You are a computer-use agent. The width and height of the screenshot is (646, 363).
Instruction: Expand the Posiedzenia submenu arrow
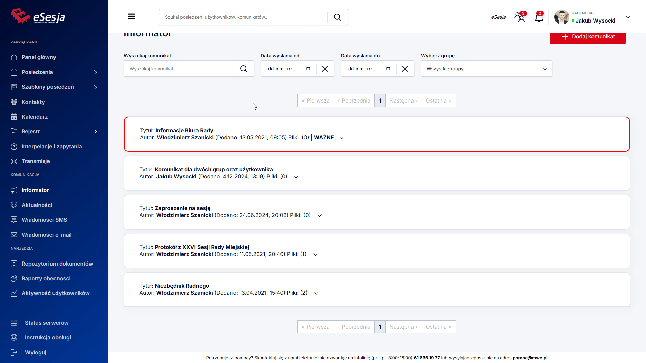point(96,72)
